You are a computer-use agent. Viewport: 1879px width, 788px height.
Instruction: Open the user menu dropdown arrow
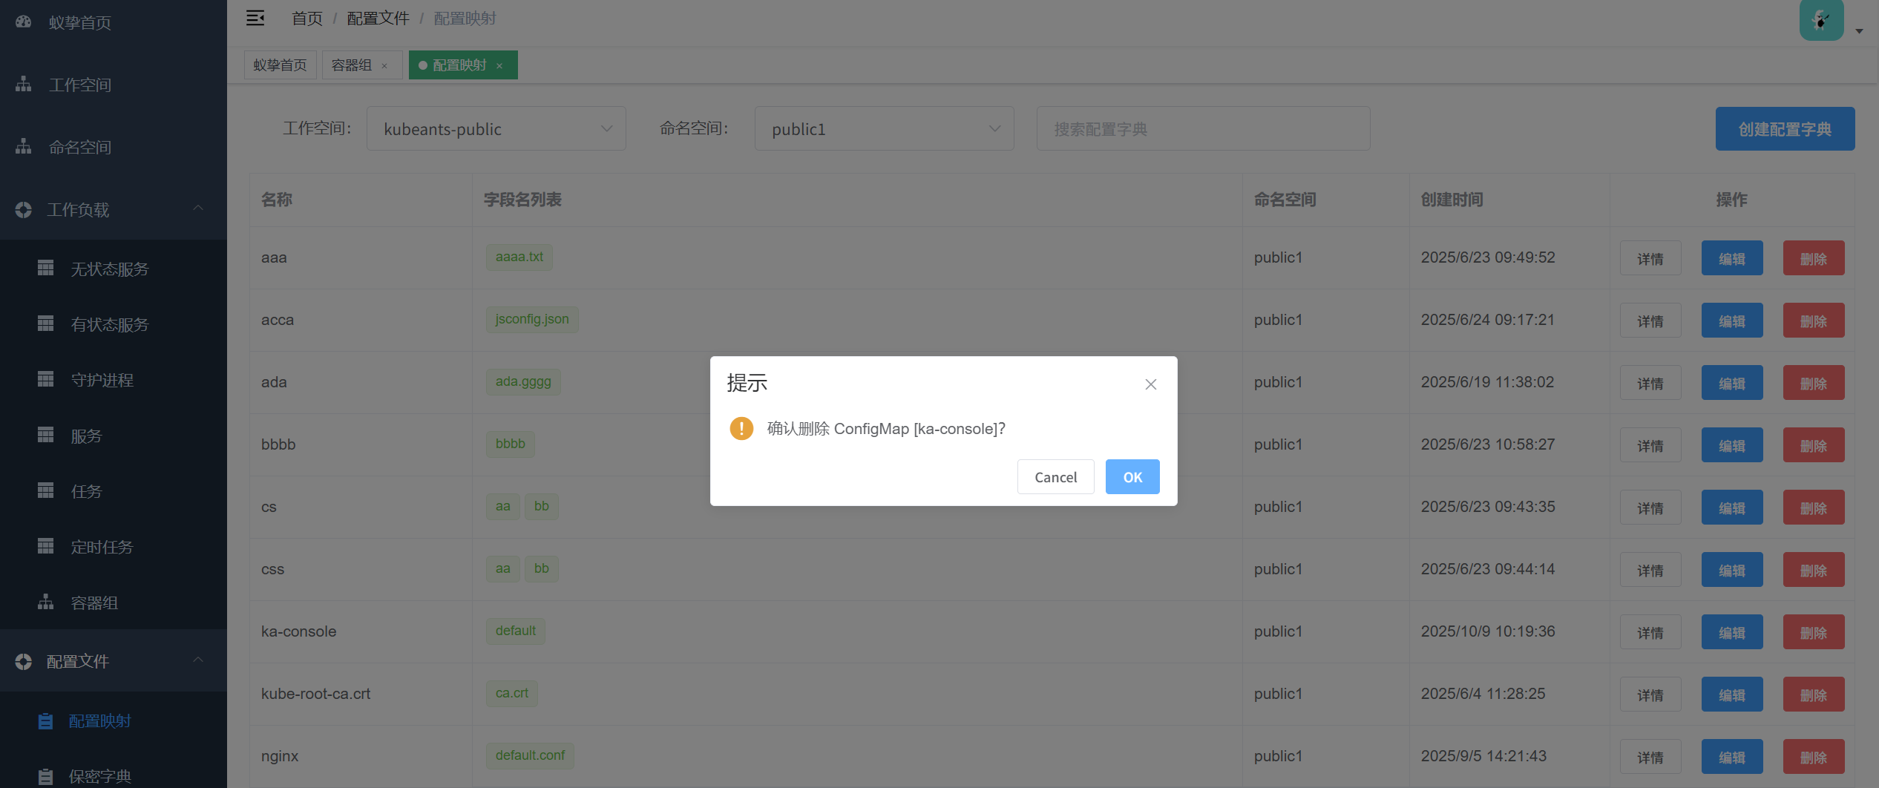1859,31
